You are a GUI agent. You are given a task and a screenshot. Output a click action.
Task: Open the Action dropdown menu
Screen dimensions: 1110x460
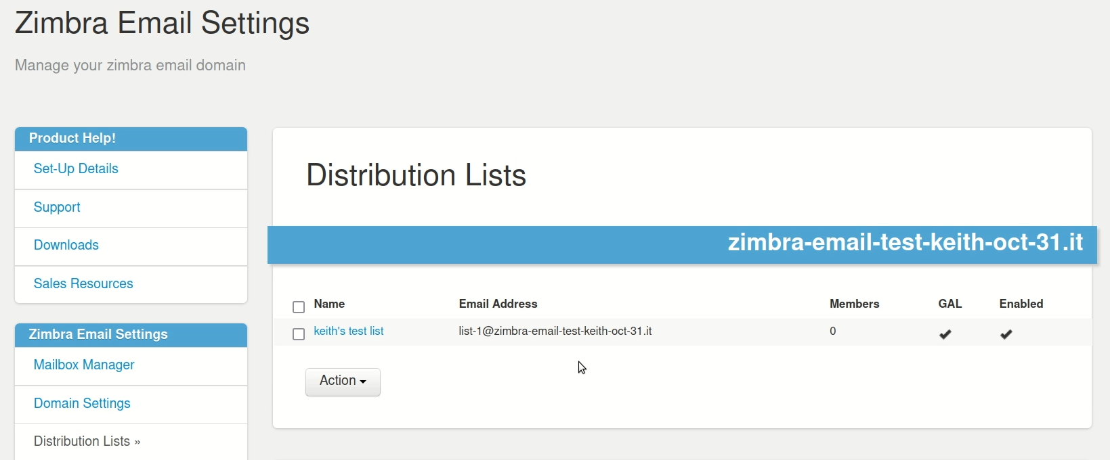[x=342, y=381]
